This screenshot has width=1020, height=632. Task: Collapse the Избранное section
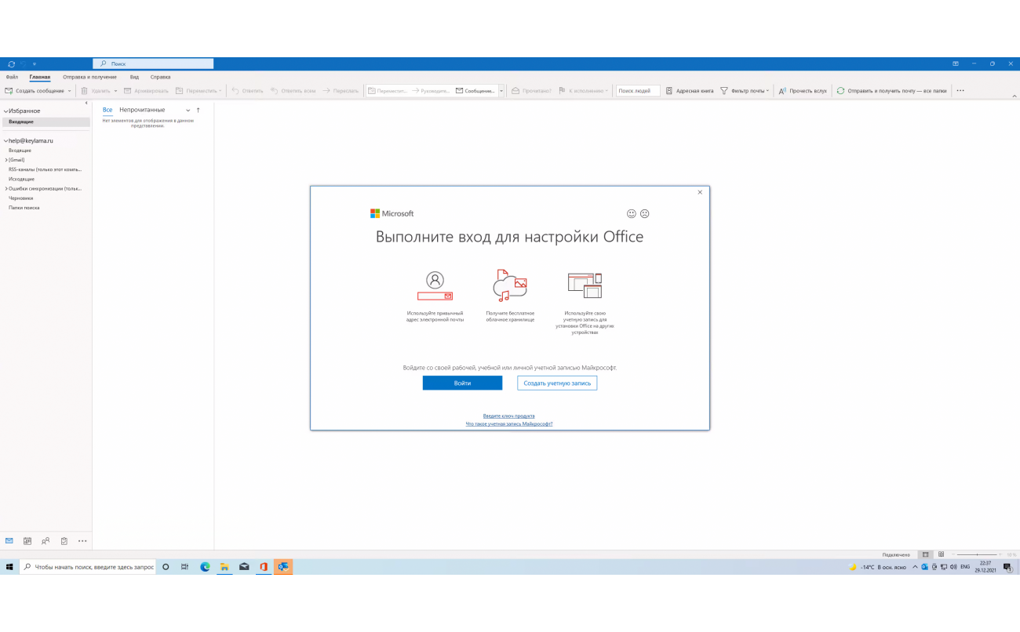point(5,111)
